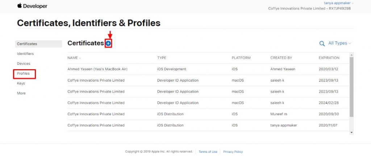
Task: Sort by the NAME column header
Action: pos(74,58)
